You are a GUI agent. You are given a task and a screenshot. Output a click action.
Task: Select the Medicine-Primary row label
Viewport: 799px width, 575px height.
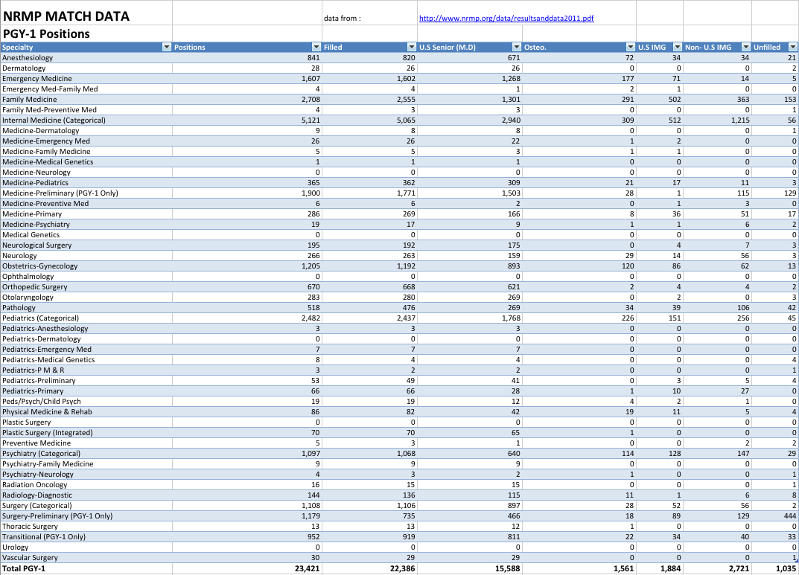pyautogui.click(x=86, y=214)
